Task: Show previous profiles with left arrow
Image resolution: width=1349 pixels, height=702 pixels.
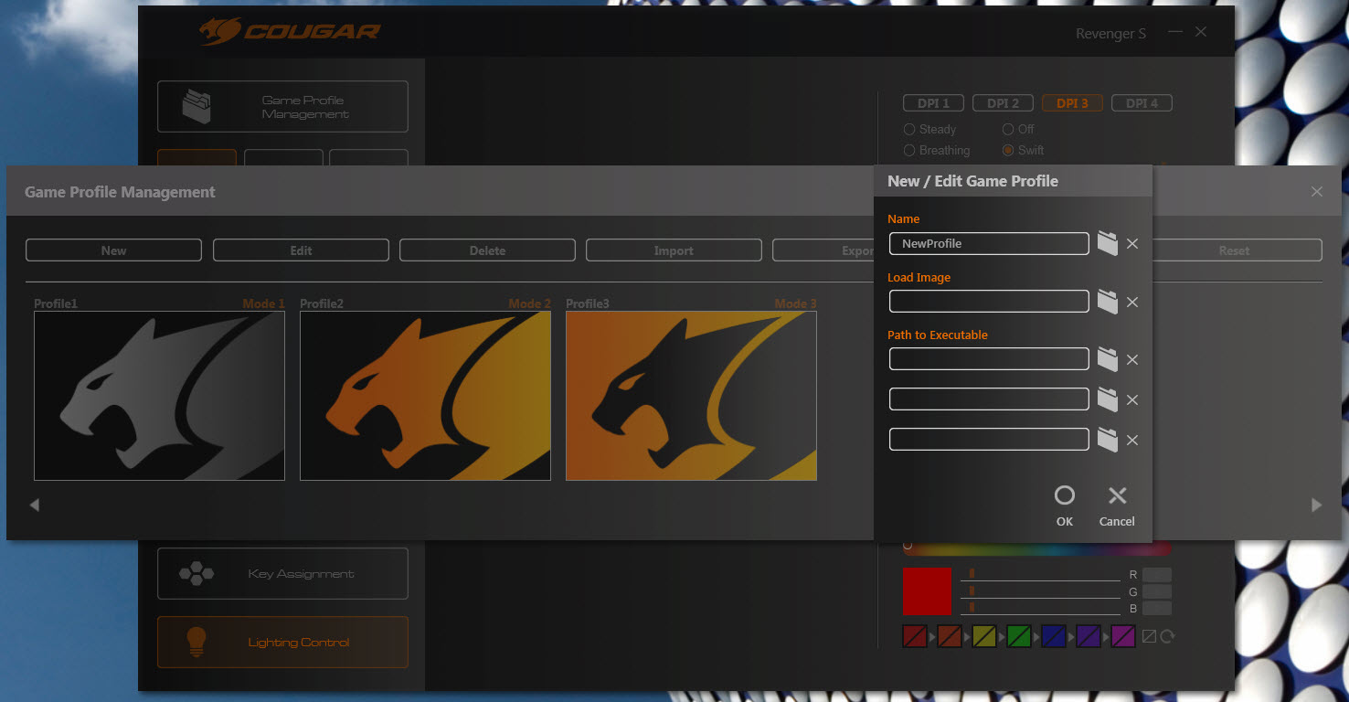Action: [34, 505]
